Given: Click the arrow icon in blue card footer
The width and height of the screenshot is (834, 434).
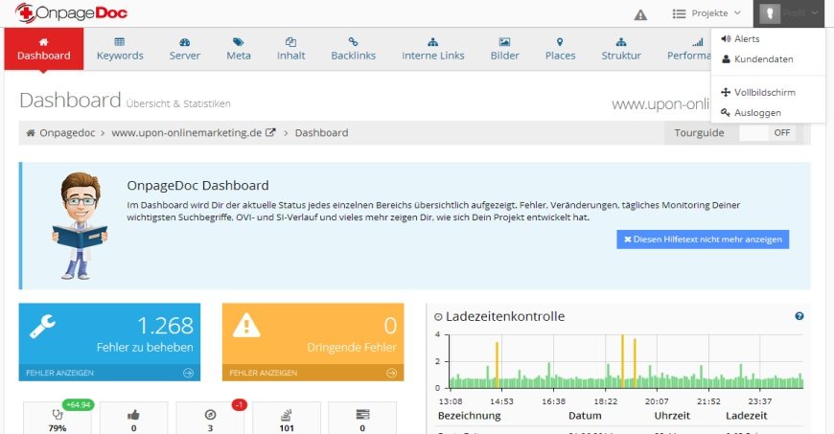Looking at the screenshot, I should [x=188, y=373].
